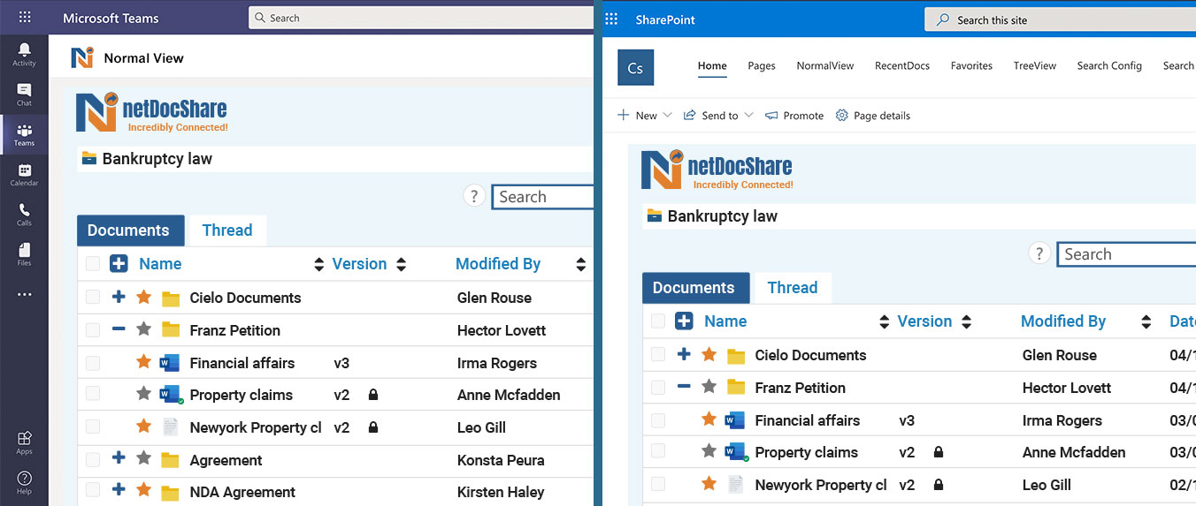Open Apps store in Teams sidebar
The image size is (1196, 506).
[x=24, y=442]
